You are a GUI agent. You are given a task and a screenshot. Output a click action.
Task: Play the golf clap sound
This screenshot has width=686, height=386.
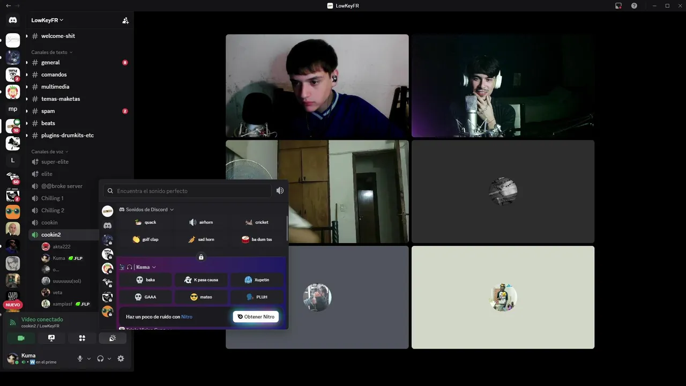click(x=145, y=240)
